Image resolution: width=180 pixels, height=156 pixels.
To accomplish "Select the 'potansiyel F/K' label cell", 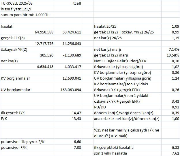I will click(x=27, y=147).
